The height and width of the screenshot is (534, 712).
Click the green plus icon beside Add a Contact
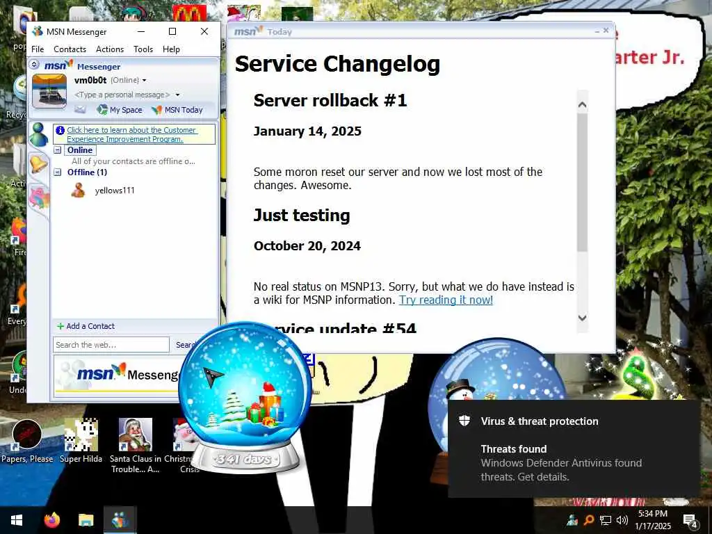tap(60, 326)
